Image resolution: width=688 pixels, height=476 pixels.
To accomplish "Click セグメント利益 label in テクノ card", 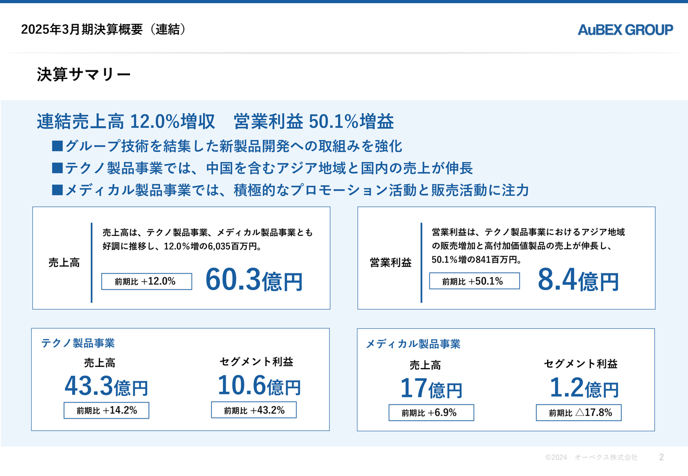I will tap(256, 362).
